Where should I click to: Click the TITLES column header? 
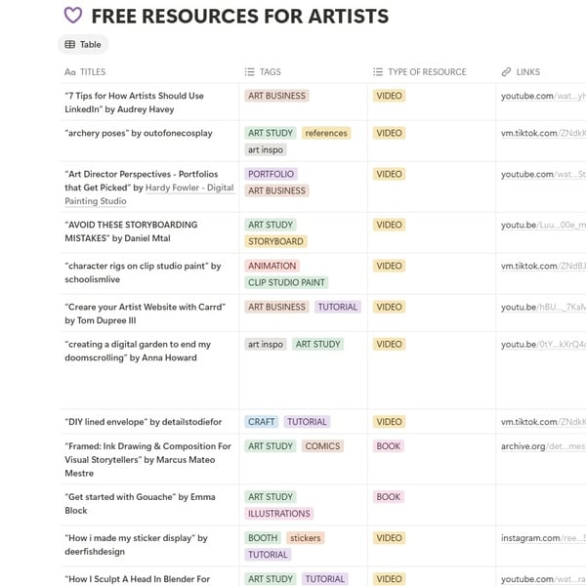[93, 71]
